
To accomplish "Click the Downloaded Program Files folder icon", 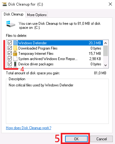I will 15,48.
